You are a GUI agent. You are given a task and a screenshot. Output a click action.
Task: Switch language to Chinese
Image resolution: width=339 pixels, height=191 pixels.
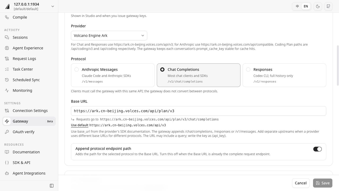click(x=297, y=6)
